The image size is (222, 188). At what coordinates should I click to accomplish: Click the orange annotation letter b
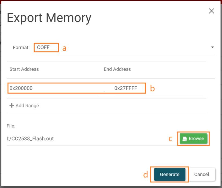tap(152, 88)
